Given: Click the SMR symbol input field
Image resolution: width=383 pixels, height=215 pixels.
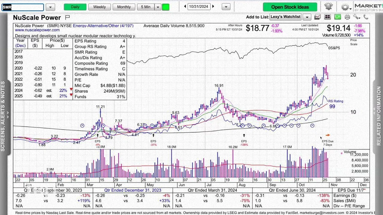Looking at the screenshot, I should [x=23, y=7].
